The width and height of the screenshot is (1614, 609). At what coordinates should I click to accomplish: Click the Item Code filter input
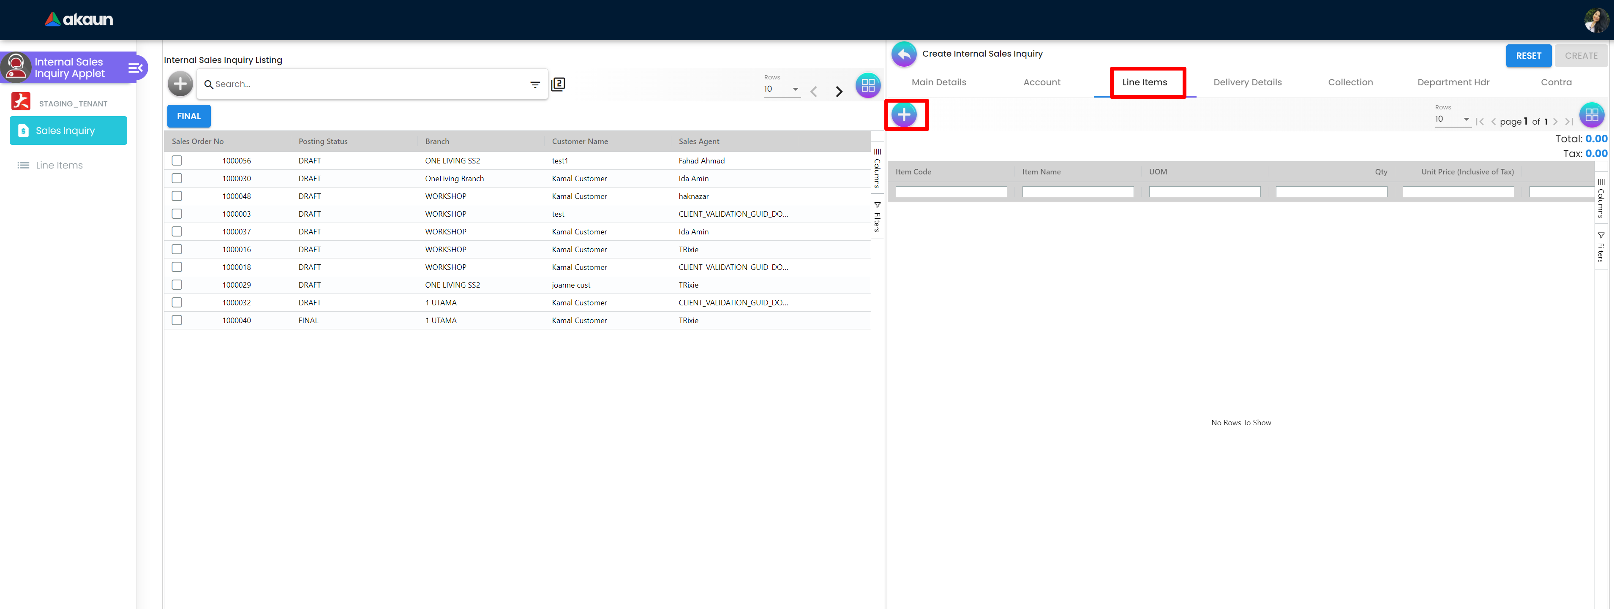point(951,192)
